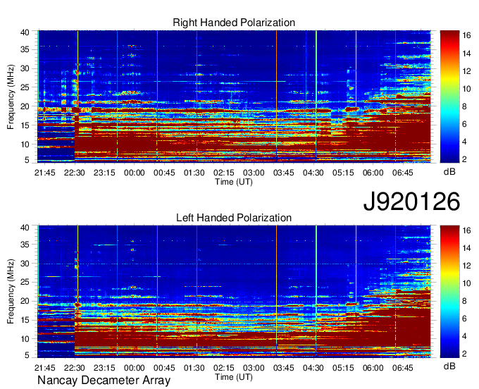Click the 00:45 tick on lower time axis
The height and width of the screenshot is (389, 479).
(x=164, y=368)
